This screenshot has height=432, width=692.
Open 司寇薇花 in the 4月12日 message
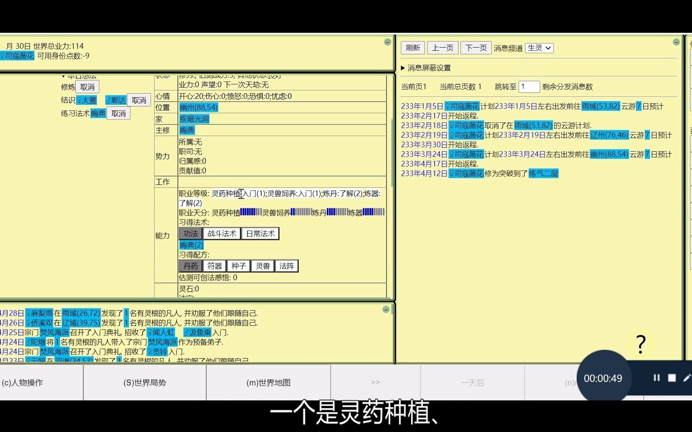[x=466, y=174]
